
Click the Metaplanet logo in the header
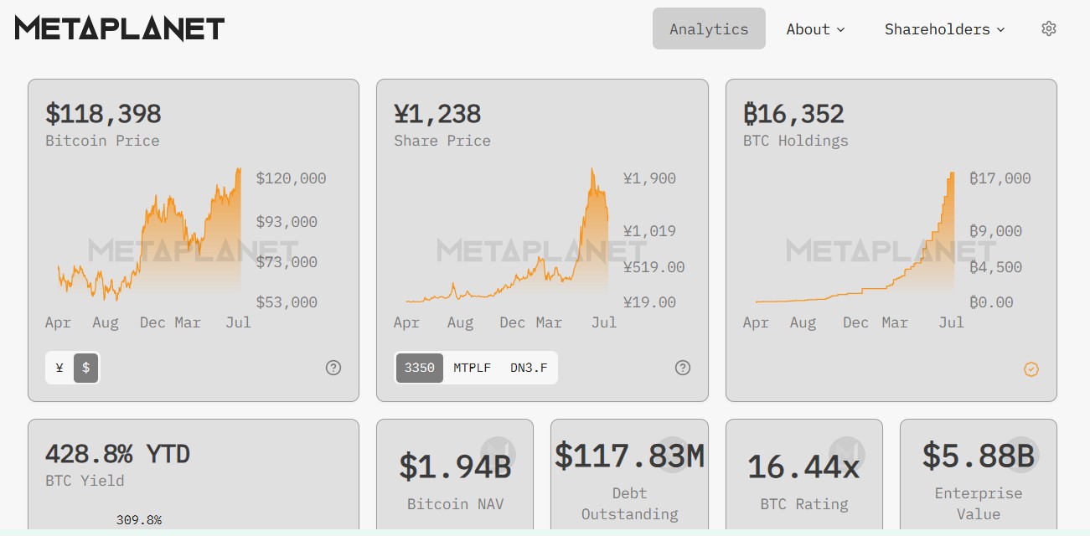pyautogui.click(x=120, y=28)
